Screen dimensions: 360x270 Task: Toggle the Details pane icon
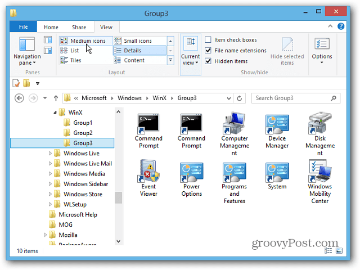pyautogui.click(x=48, y=50)
